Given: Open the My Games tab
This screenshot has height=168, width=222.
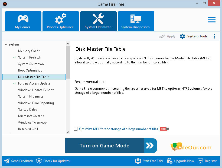Looking at the screenshot, I should click(x=23, y=21).
